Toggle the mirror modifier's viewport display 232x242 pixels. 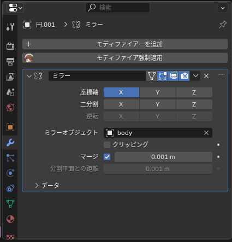point(174,76)
